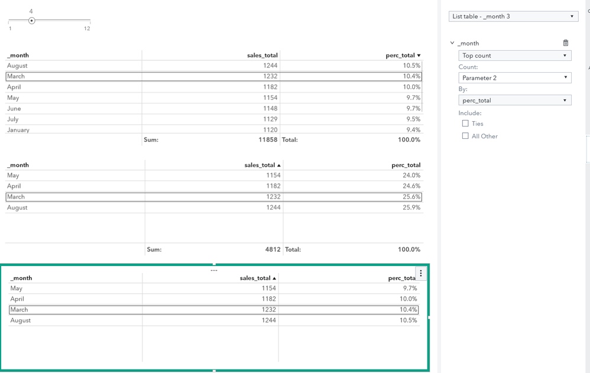Click the descending sort arrow beside perc_total

pos(419,56)
